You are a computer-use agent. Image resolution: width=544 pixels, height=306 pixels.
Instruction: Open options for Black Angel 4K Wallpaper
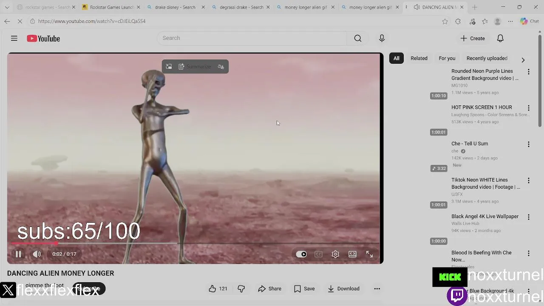528,217
